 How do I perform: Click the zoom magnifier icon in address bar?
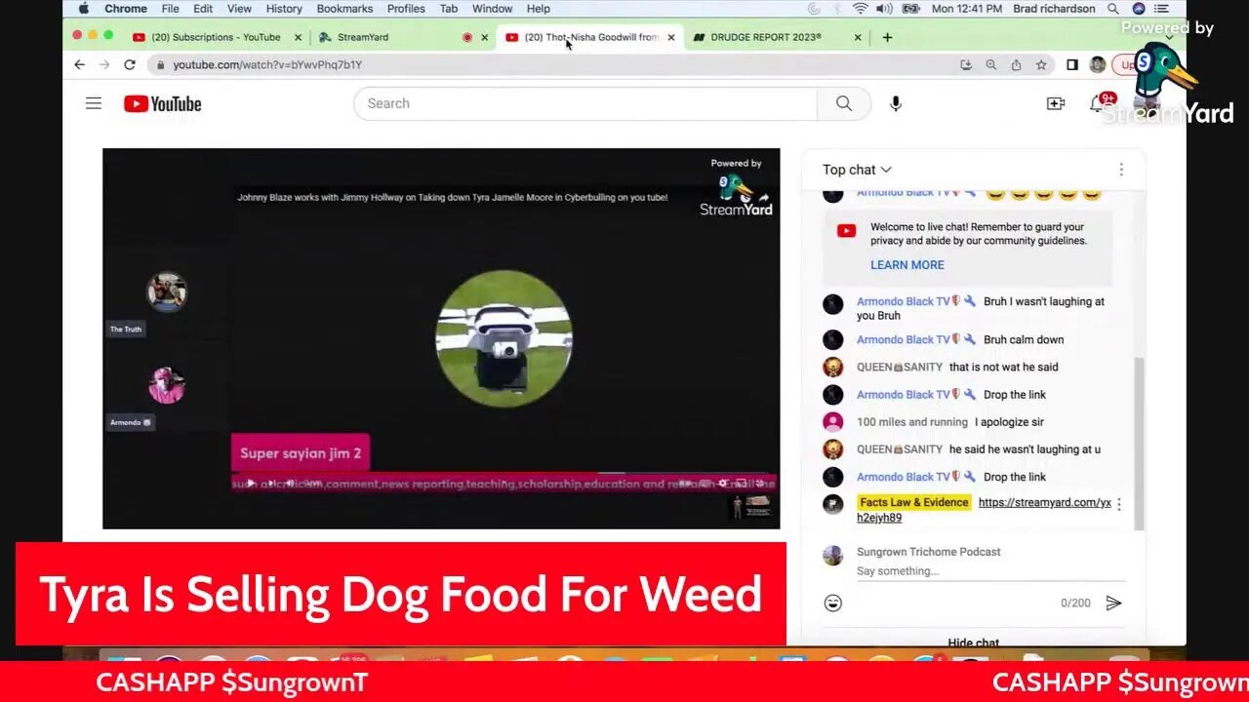[x=991, y=64]
